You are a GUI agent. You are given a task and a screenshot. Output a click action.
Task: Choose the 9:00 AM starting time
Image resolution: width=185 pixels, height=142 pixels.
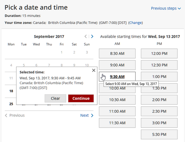(x=117, y=65)
